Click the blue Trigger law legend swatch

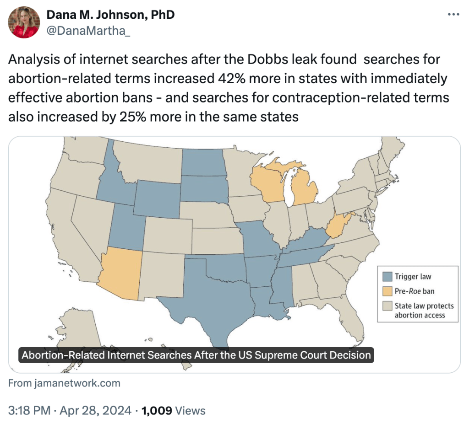[387, 276]
